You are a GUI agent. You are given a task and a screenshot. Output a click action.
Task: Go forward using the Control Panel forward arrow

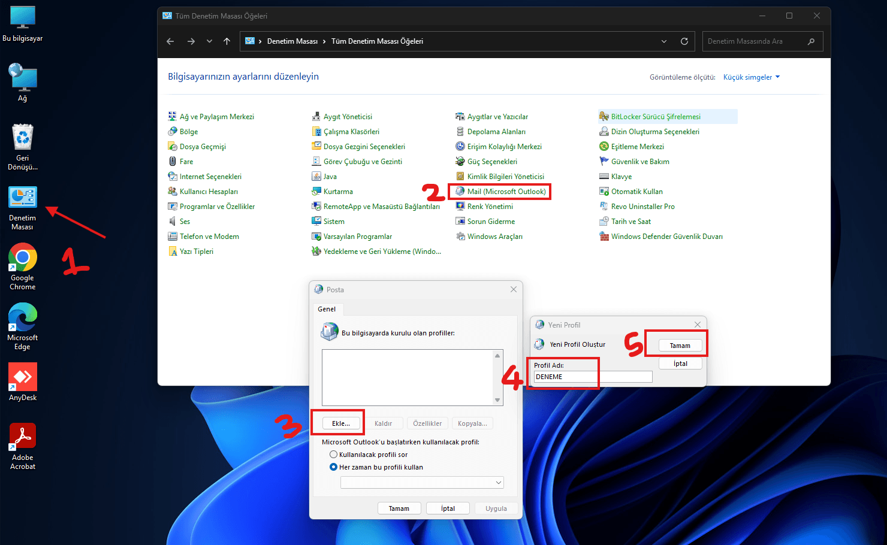click(x=191, y=41)
